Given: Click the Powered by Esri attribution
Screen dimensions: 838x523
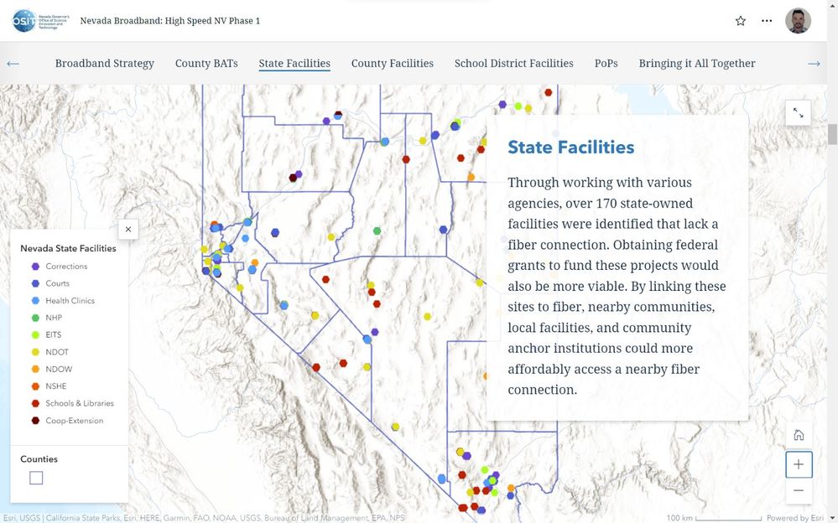Looking at the screenshot, I should coord(794,518).
